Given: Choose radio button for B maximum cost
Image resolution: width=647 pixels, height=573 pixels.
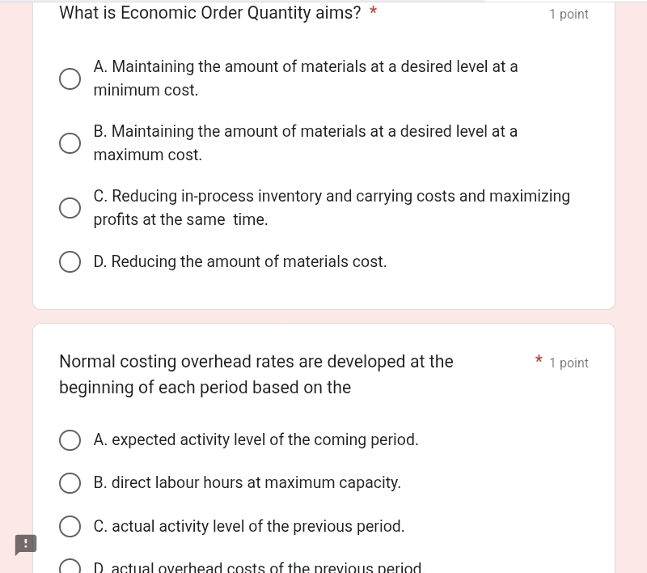Looking at the screenshot, I should coord(70,144).
